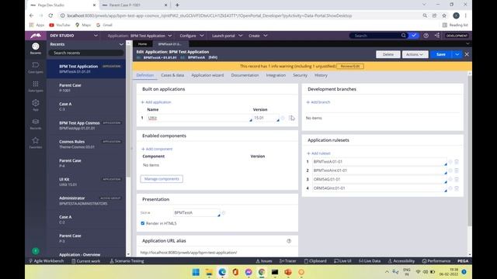
Task: Open Clipboard in the footer
Action: [315, 261]
